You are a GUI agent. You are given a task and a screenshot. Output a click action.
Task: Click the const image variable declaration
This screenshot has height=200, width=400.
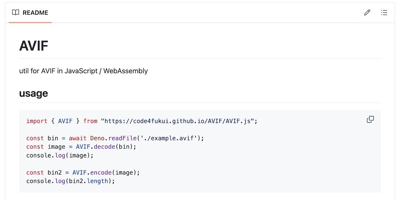coord(46,147)
